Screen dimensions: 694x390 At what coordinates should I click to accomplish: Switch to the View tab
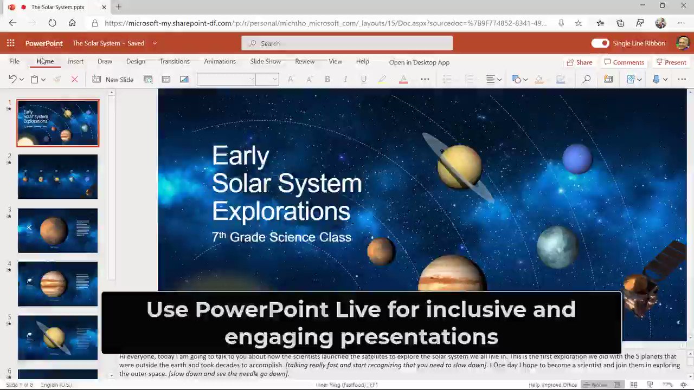pos(335,62)
